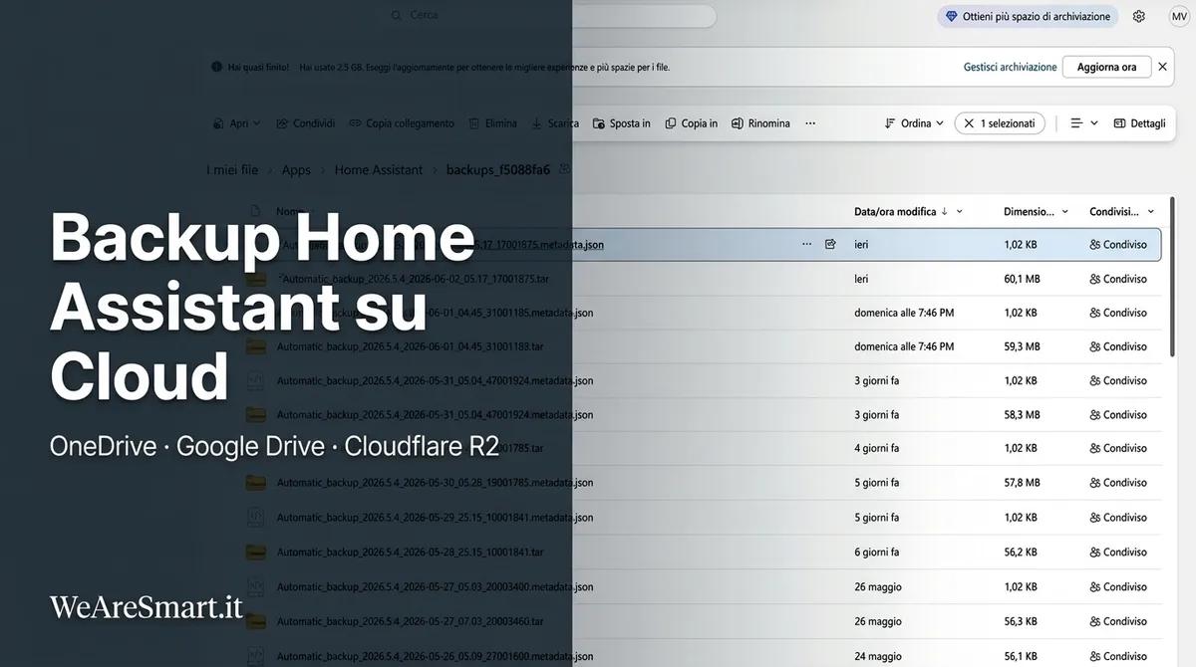Click shared-folder icon beside backups_f5088fa6
Viewport: 1196px width, 667px height.
(565, 169)
